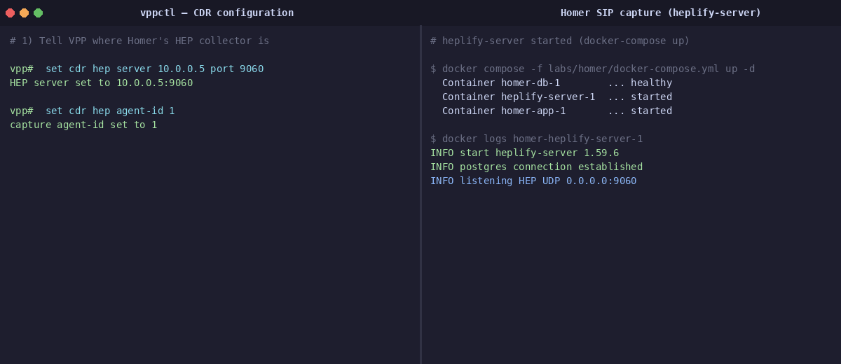841x364 pixels.
Task: Click the 'docker compose -f labs/homer/docker-compose.yml up -d' command
Action: [x=599, y=69]
